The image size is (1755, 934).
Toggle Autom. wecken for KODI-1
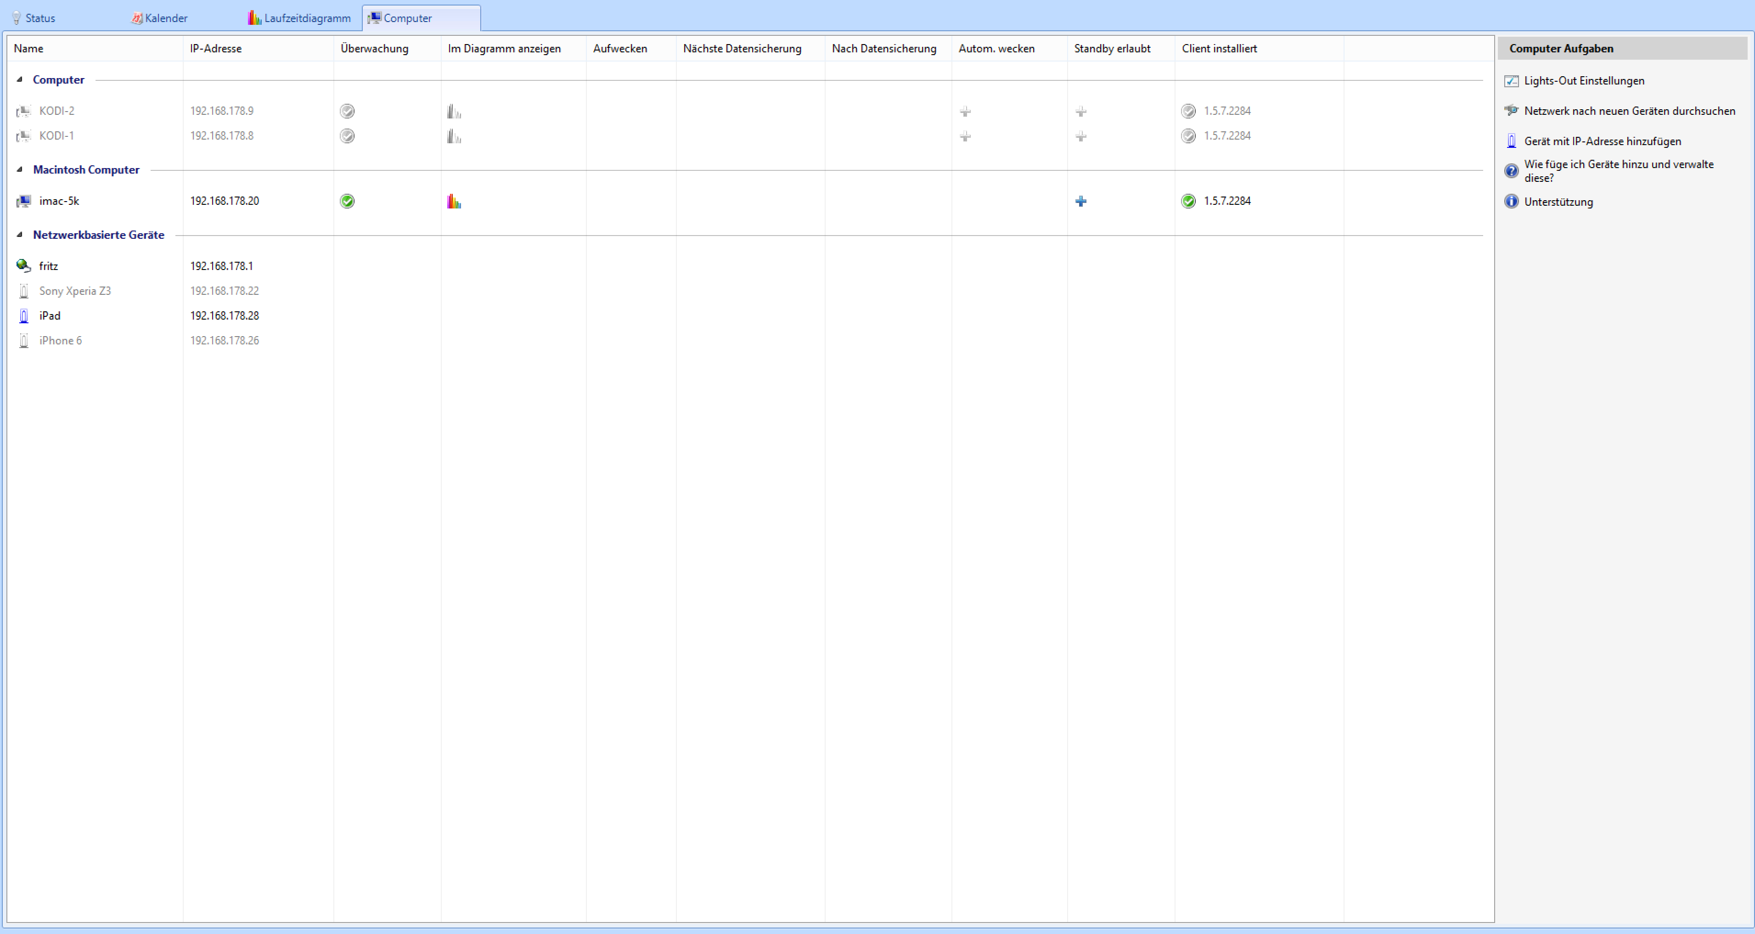point(965,136)
